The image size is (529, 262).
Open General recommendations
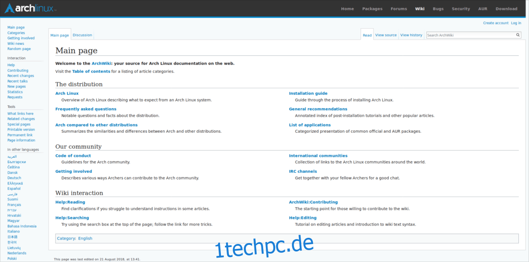318,109
